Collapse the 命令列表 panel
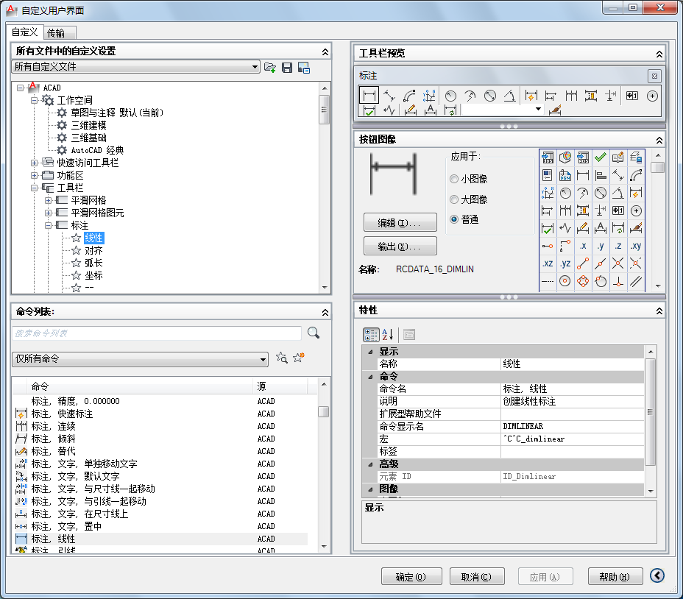Viewport: 683px width, 599px height. click(x=325, y=312)
